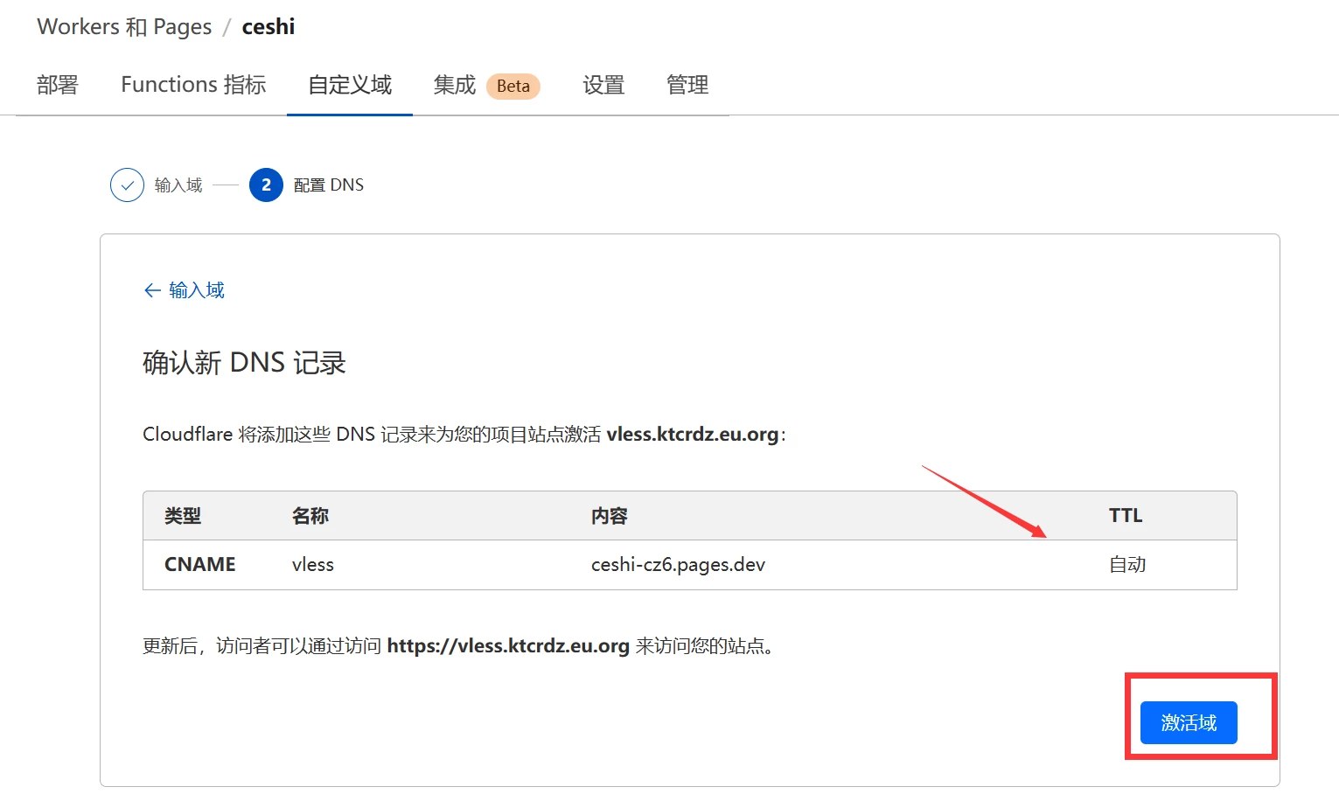The height and width of the screenshot is (801, 1339).
Task: Go back via the 输入域 link
Action: pyautogui.click(x=196, y=290)
